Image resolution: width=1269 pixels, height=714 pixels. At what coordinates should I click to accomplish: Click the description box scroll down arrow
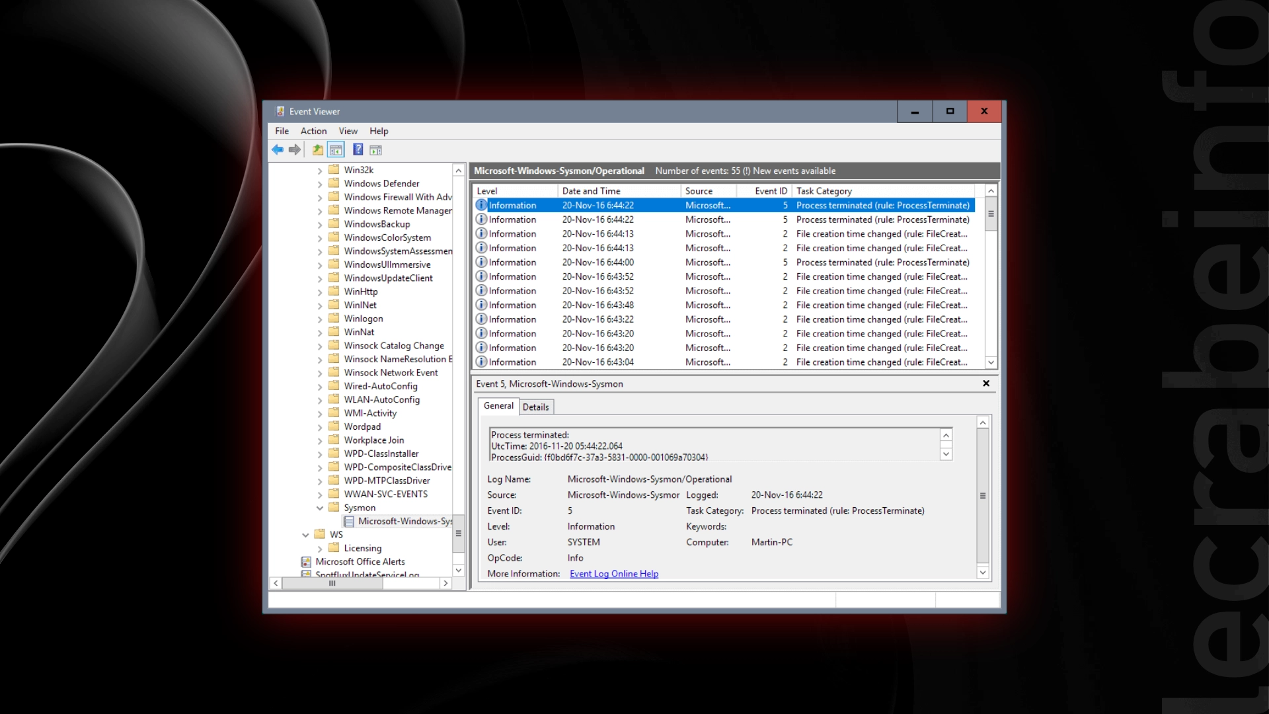(946, 454)
